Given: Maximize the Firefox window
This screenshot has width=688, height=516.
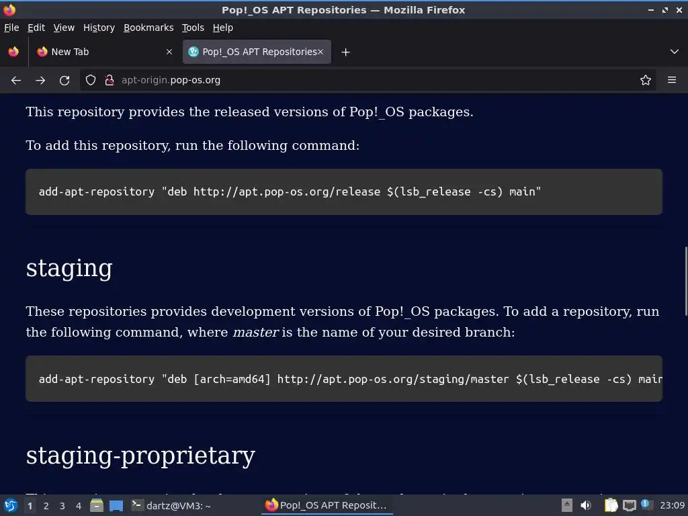Looking at the screenshot, I should 665,9.
